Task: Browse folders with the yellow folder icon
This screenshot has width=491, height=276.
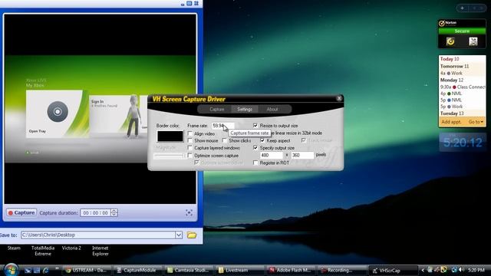Action: (192, 235)
